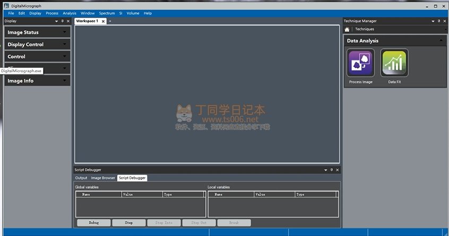Open Script Debugger panel options dropdown arrow

[325, 170]
